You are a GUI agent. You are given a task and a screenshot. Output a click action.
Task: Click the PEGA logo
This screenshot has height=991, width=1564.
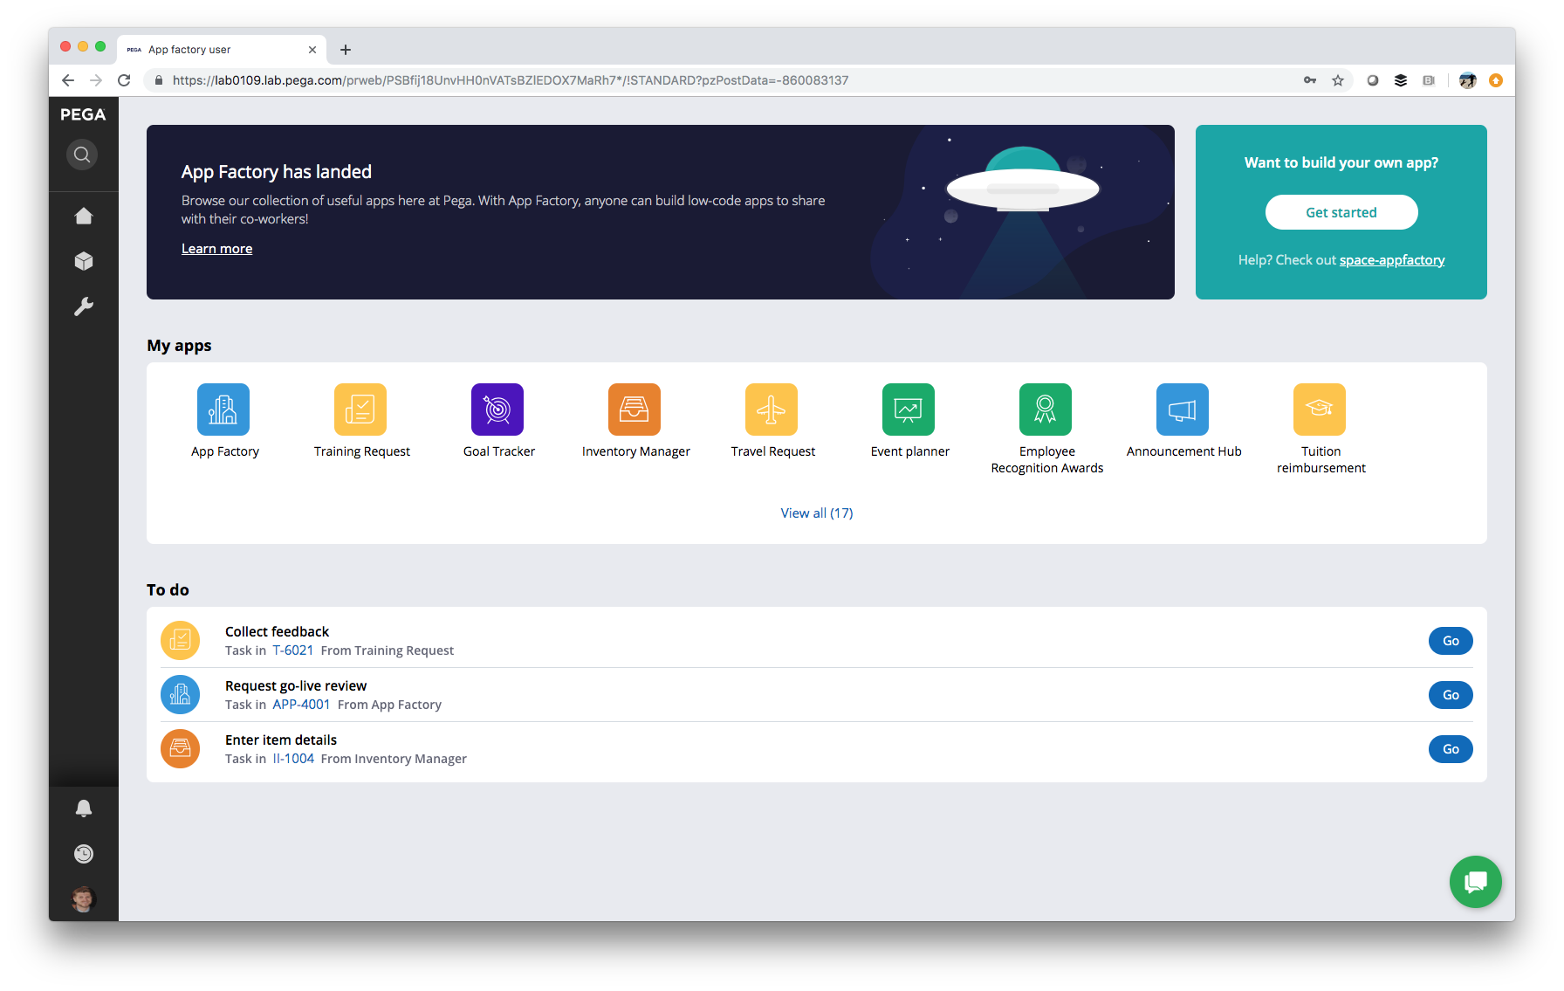(x=83, y=114)
